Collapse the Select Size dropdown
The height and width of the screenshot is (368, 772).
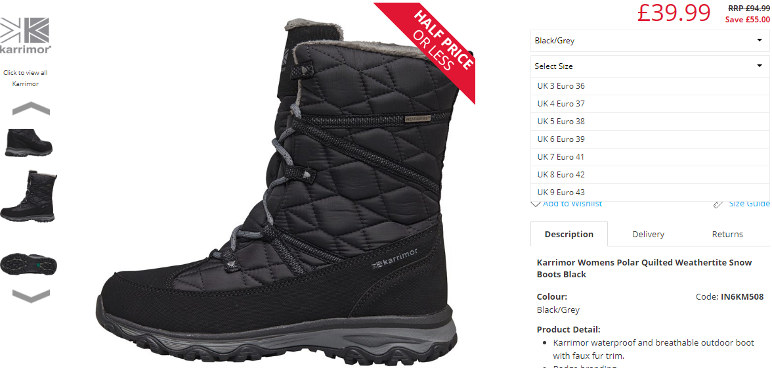click(x=650, y=66)
